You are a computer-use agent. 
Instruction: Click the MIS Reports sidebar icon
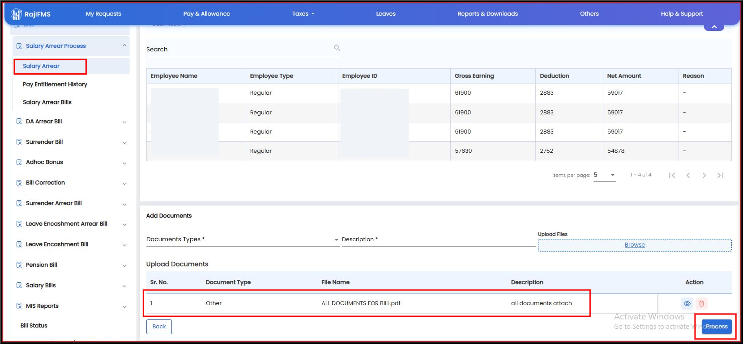[19, 306]
